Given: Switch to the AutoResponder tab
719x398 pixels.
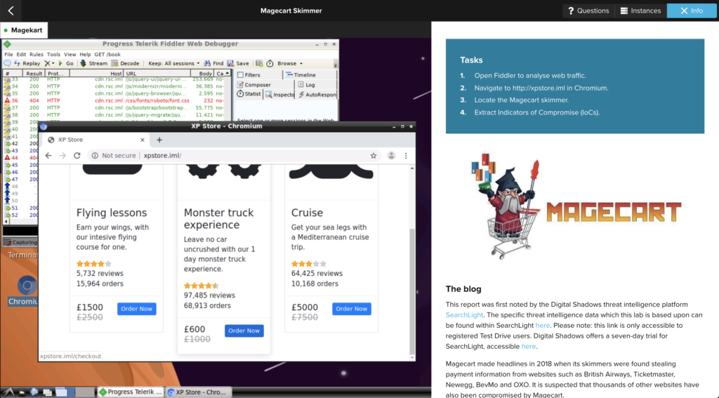Looking at the screenshot, I should tap(317, 95).
